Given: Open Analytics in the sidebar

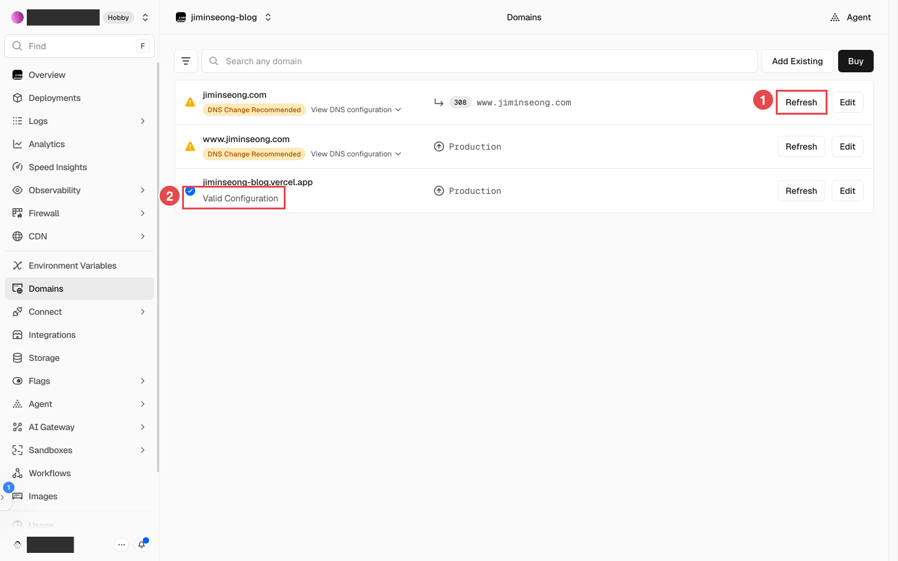Looking at the screenshot, I should click(79, 144).
